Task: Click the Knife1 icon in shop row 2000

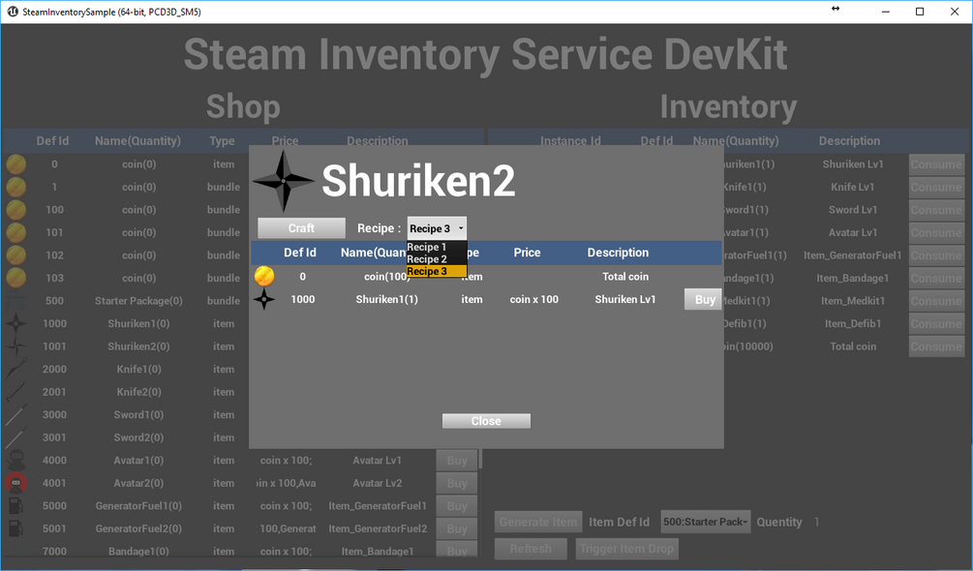Action: pyautogui.click(x=16, y=369)
